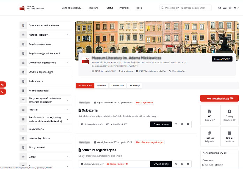Click document icon beside Regulamin zajęć edukacyjnych
The image size is (243, 169).
tap(23, 53)
